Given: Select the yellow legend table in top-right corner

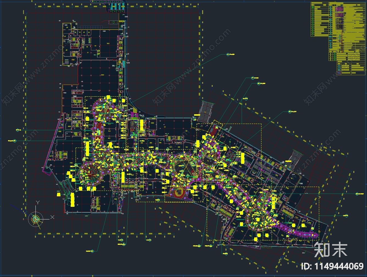Looking at the screenshot, I should click(x=338, y=38).
